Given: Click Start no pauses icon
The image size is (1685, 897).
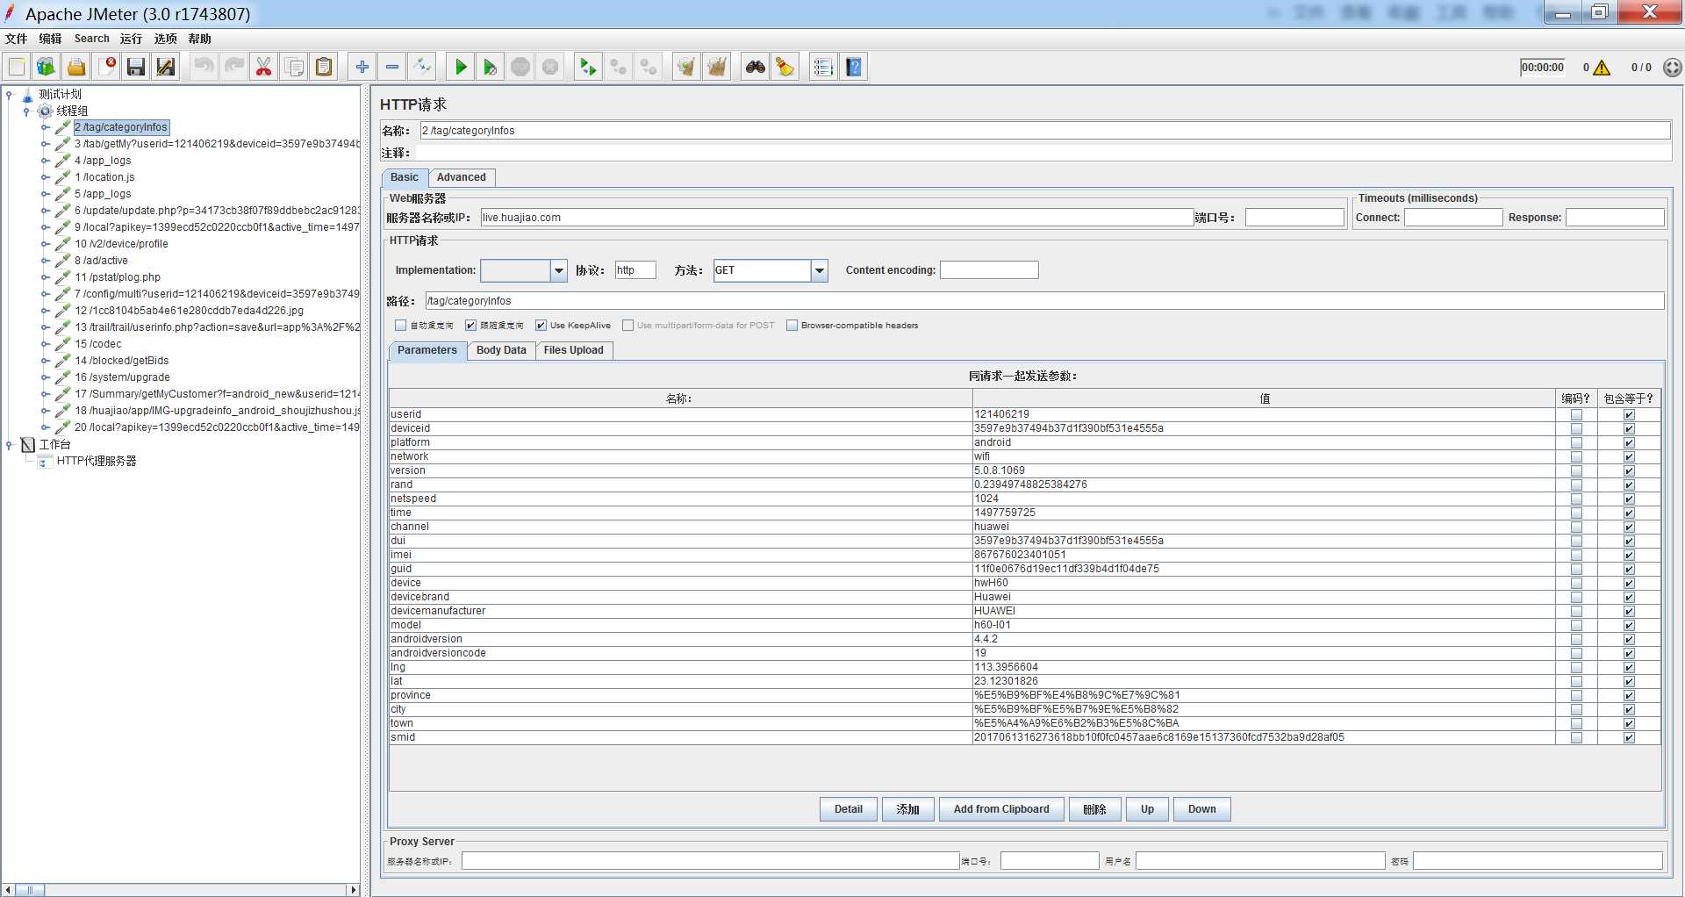Looking at the screenshot, I should (490, 67).
